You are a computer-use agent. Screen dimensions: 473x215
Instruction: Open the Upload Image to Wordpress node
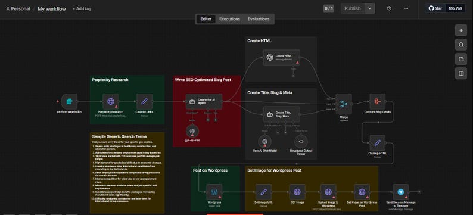(x=328, y=192)
